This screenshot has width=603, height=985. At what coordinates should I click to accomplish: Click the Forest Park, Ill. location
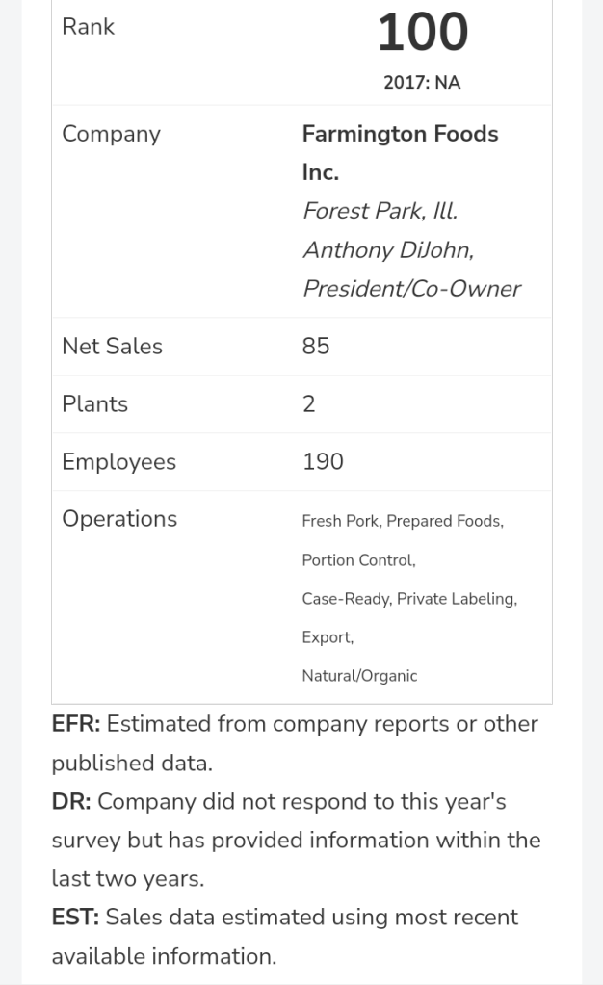click(373, 211)
